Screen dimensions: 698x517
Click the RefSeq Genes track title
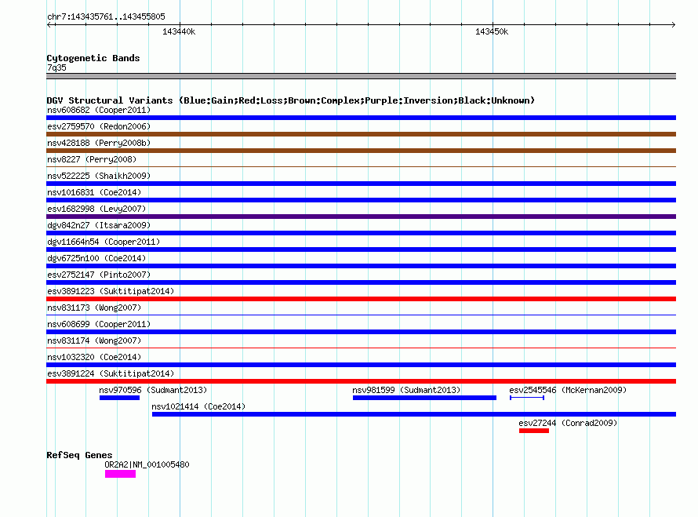[79, 455]
